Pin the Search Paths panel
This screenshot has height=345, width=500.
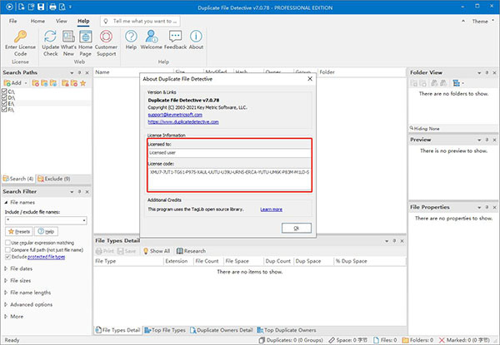pyautogui.click(x=79, y=72)
